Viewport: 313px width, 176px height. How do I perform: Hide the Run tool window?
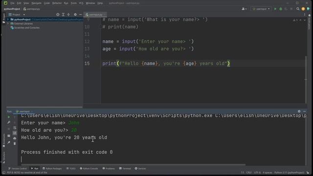click(304, 111)
